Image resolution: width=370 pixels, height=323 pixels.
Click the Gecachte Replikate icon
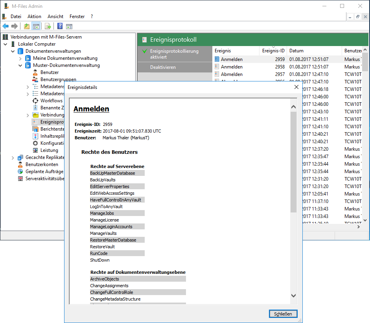pyautogui.click(x=20, y=157)
